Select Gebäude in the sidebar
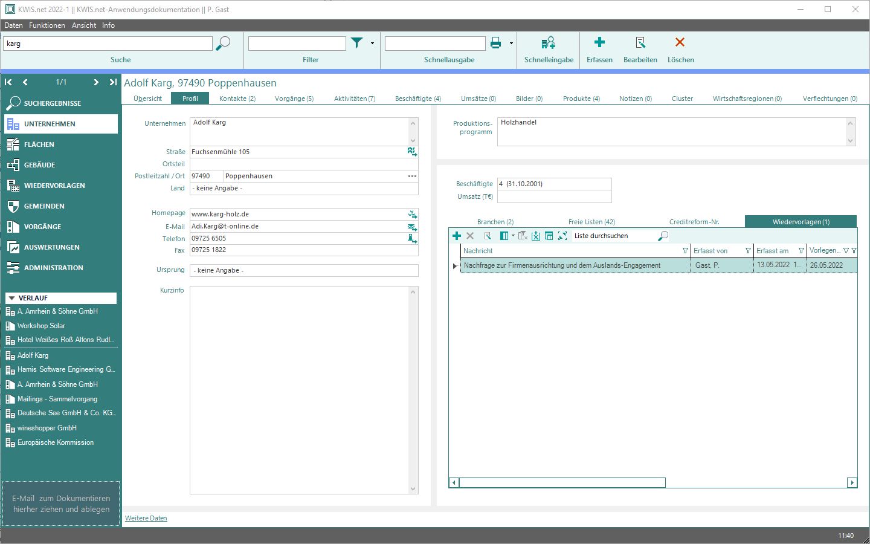 [x=60, y=165]
